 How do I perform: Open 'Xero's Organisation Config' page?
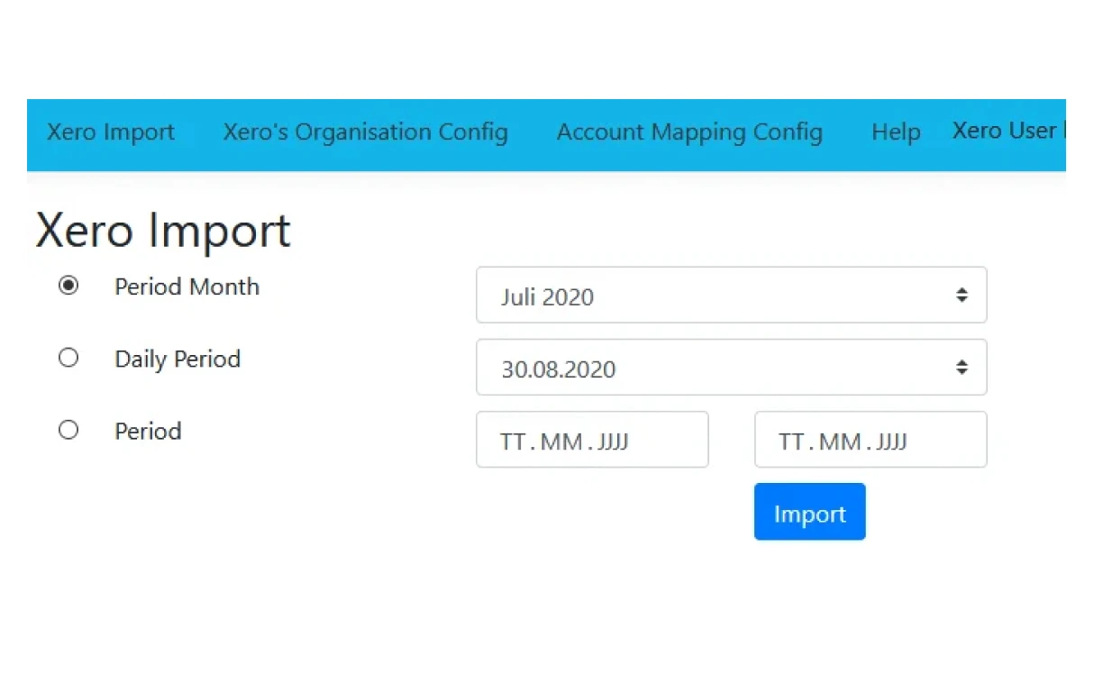[x=364, y=132]
